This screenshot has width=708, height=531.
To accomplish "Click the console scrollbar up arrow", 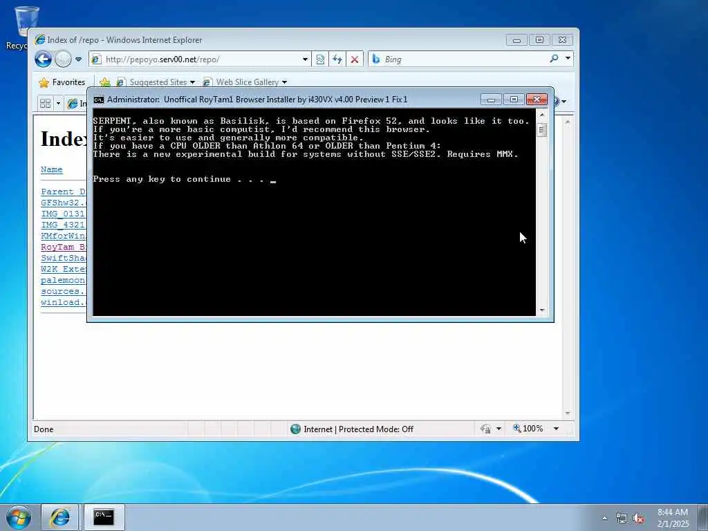I will pyautogui.click(x=542, y=115).
